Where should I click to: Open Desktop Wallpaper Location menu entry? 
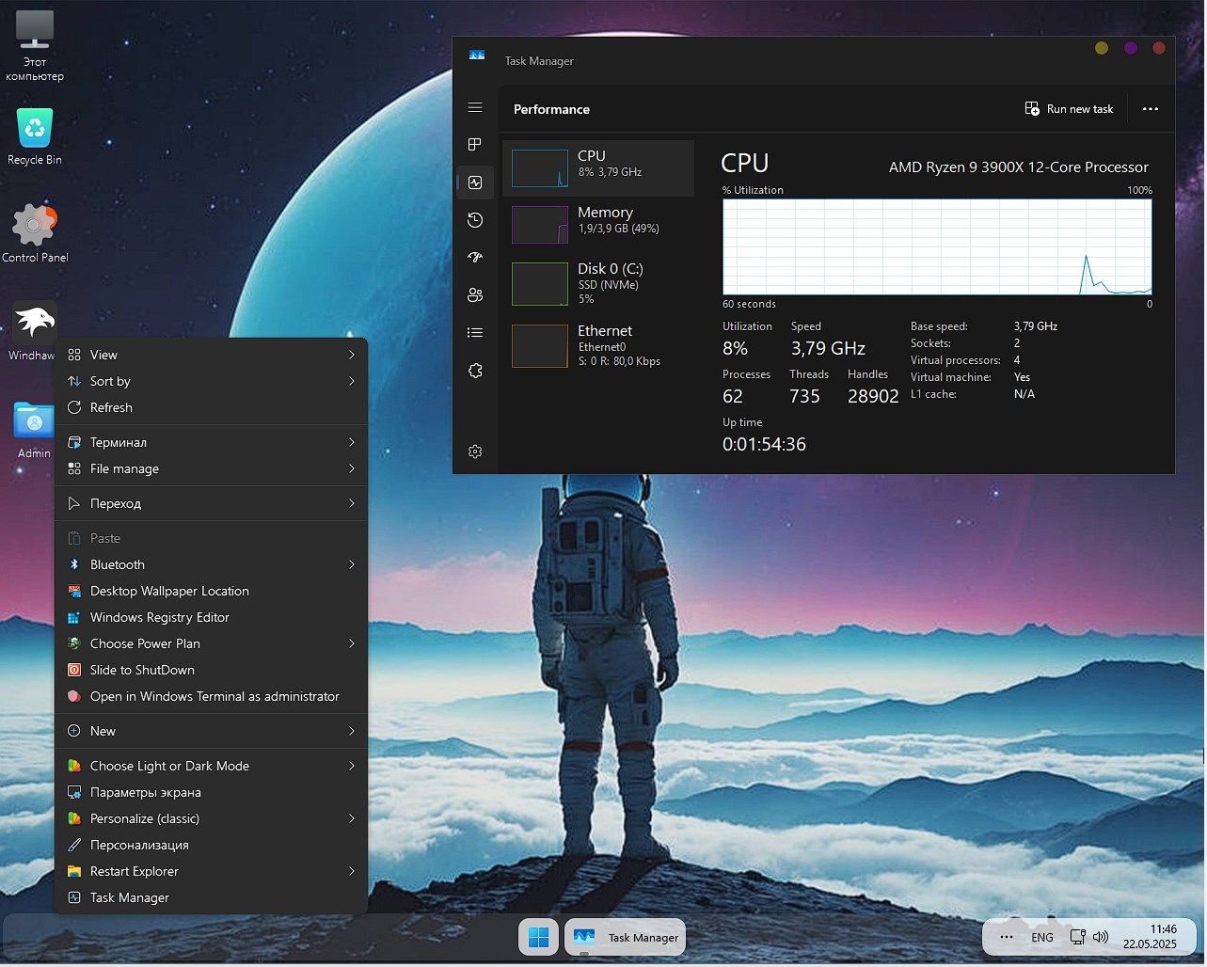point(211,591)
